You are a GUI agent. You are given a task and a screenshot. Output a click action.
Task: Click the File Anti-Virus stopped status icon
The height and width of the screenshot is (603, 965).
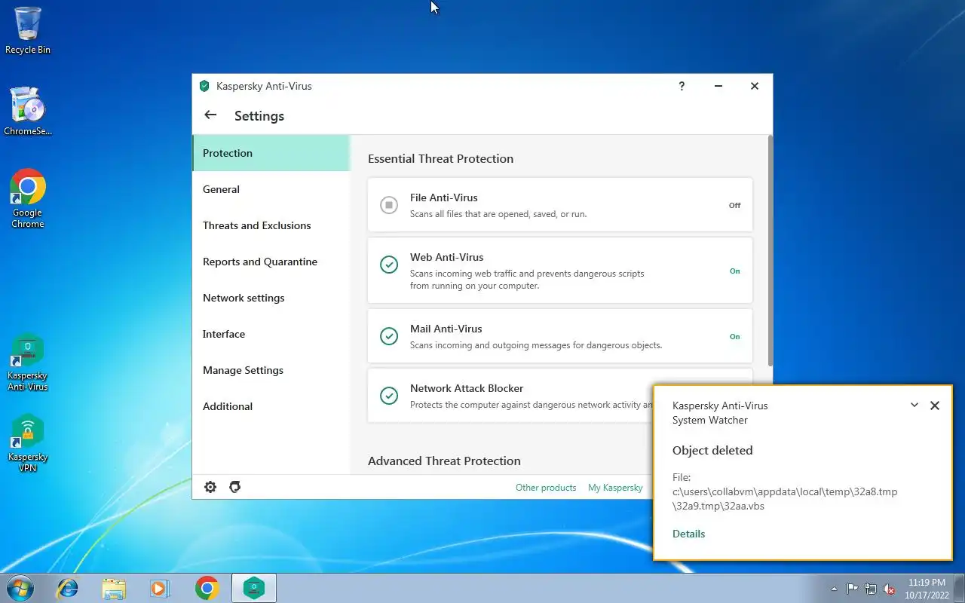click(x=389, y=205)
